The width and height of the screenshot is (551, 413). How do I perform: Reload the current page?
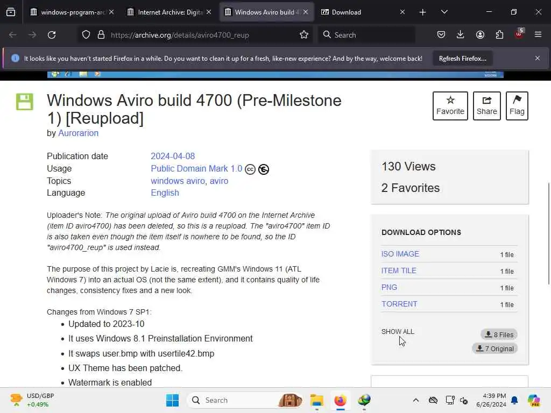tap(52, 35)
